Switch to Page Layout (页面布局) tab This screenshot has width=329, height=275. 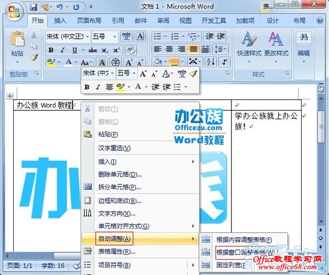[x=89, y=20]
